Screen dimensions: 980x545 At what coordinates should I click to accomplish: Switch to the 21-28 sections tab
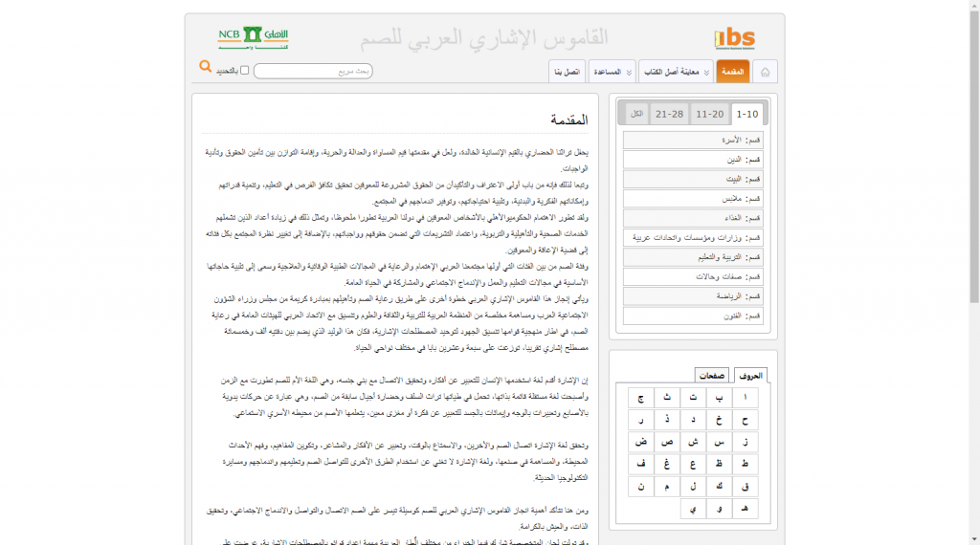pyautogui.click(x=669, y=114)
